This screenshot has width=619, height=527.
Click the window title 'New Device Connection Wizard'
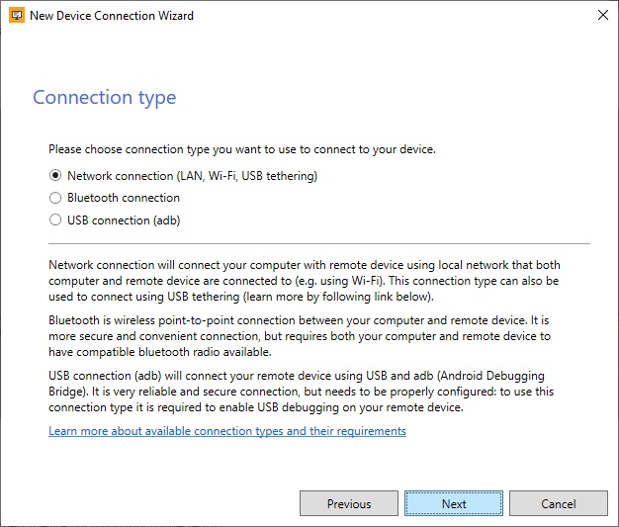coord(112,16)
